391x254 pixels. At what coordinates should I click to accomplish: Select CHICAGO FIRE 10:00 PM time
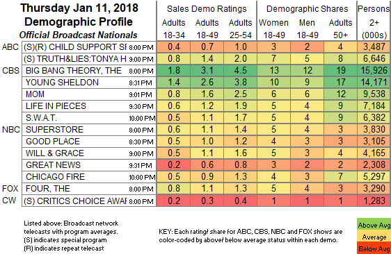click(142, 178)
